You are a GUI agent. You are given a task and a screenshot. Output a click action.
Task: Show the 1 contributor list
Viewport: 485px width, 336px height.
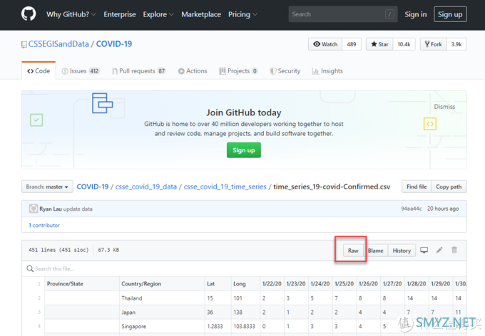click(44, 225)
